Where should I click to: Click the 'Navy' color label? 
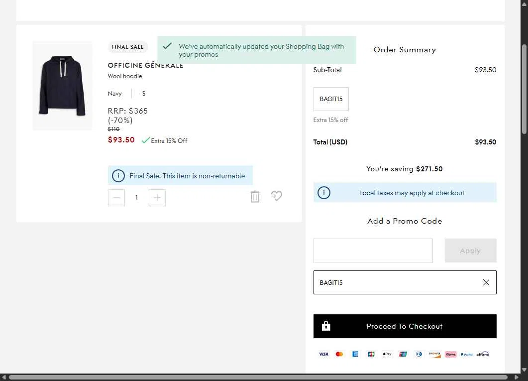(x=115, y=94)
